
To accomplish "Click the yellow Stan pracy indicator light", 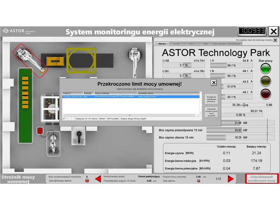I will pyautogui.click(x=266, y=81).
